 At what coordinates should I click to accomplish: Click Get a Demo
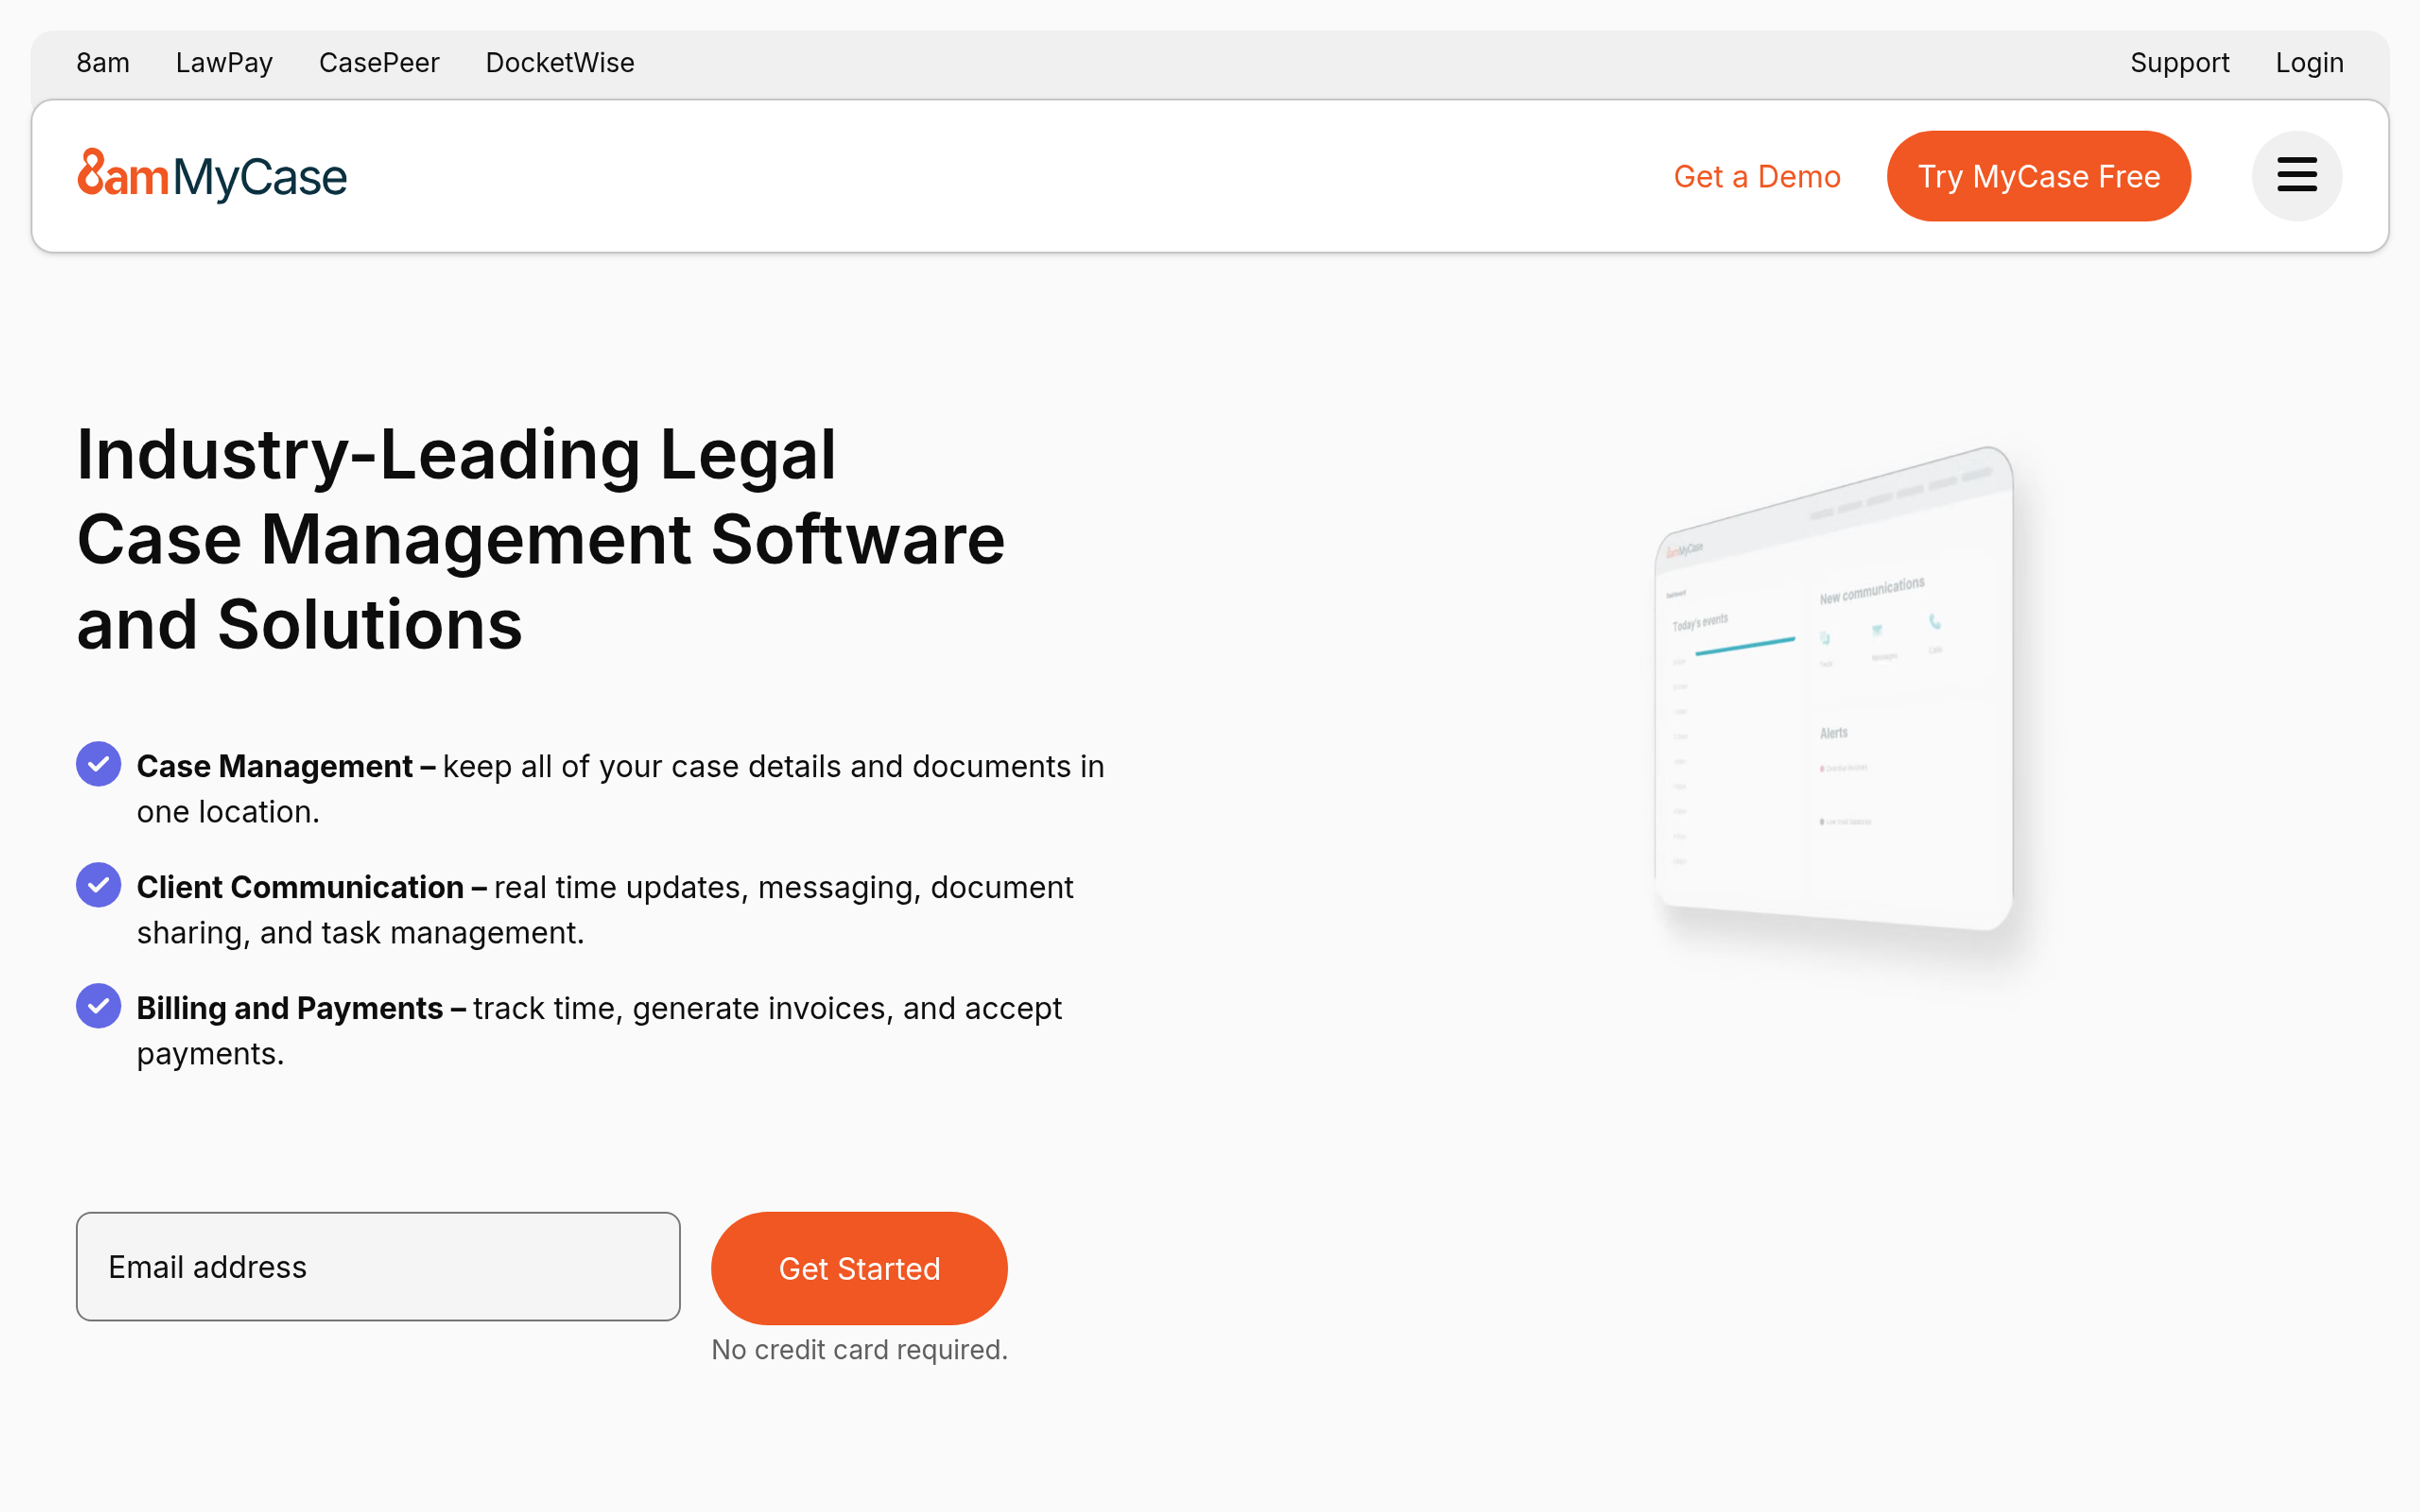[x=1757, y=176]
